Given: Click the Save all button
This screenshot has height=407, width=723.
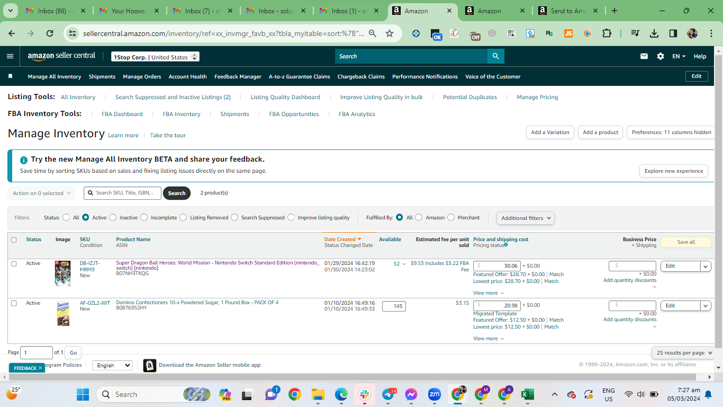Looking at the screenshot, I should coord(686,242).
